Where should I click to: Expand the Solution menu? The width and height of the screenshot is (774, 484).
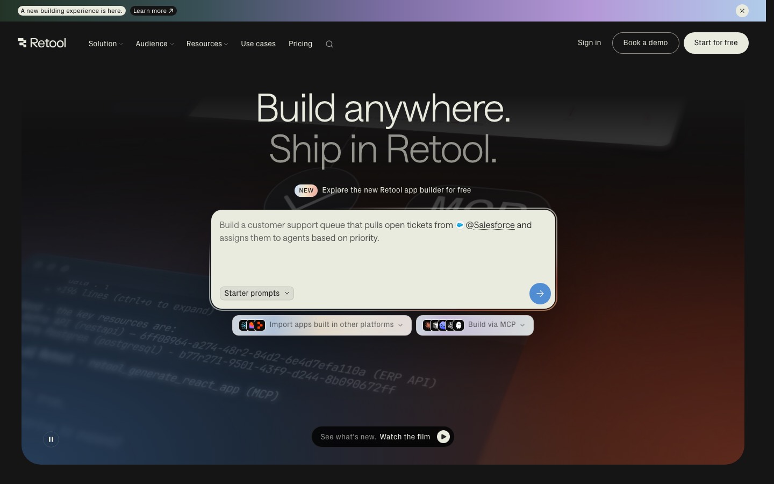(106, 44)
